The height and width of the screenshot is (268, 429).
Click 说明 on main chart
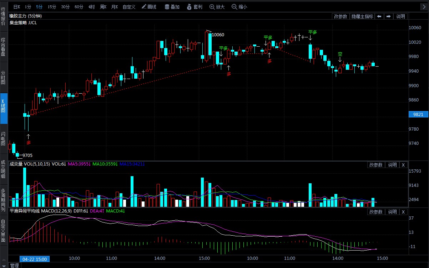pyautogui.click(x=401, y=16)
